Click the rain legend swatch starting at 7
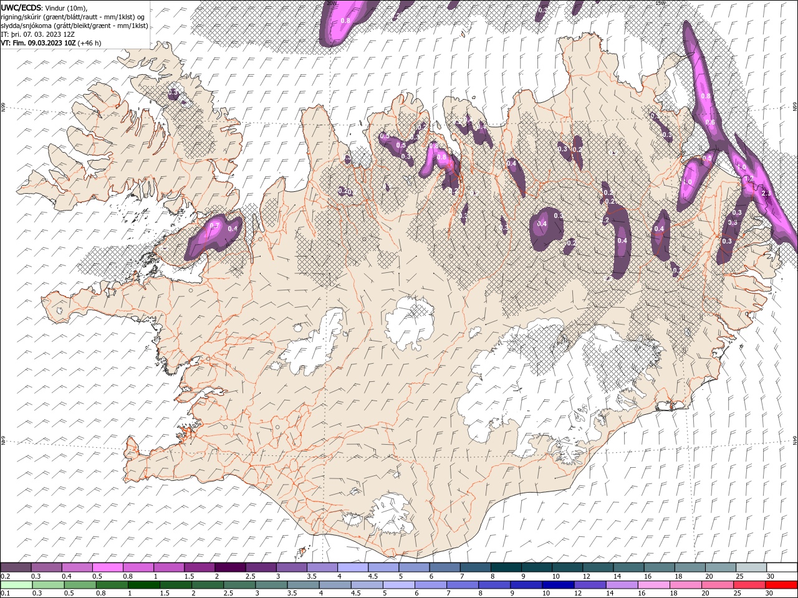The width and height of the screenshot is (798, 598). 462,585
